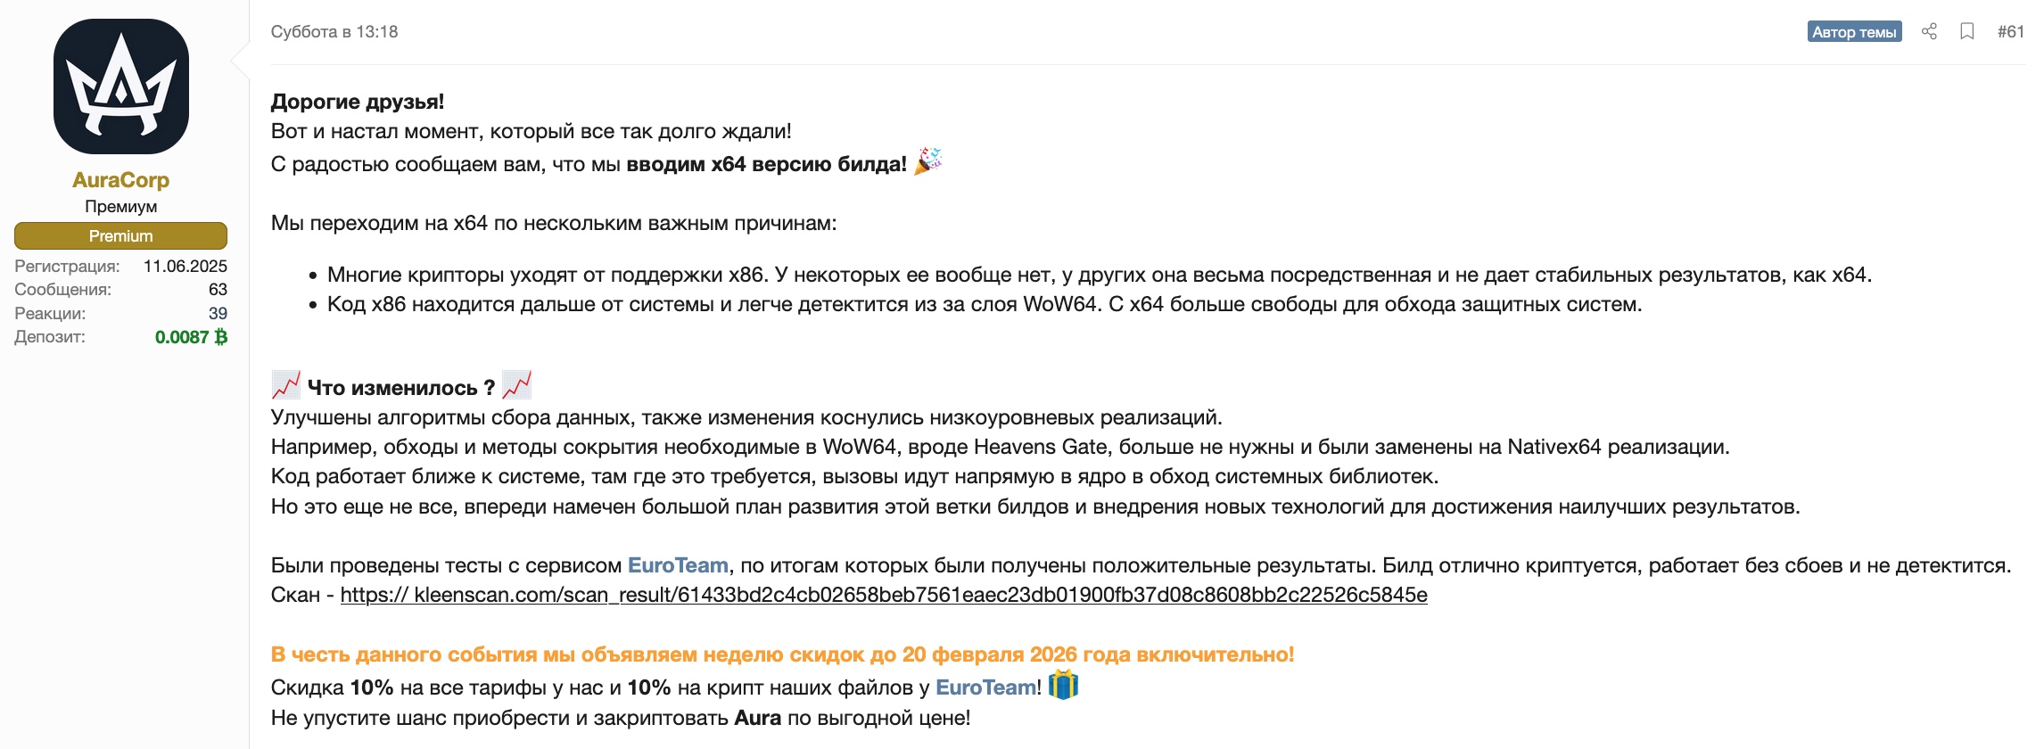2044x749 pixels.
Task: Click the green bitcoin symbol by deposit
Action: point(221,337)
